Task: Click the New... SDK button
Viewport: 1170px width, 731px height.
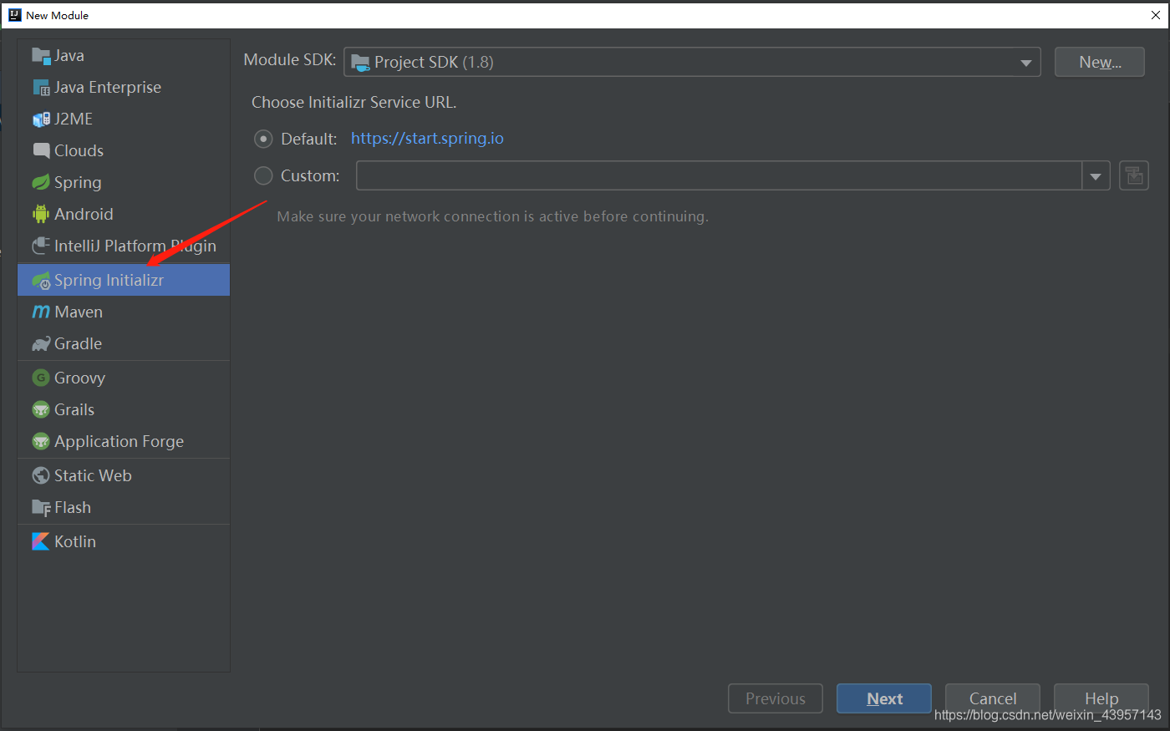Action: [1100, 63]
